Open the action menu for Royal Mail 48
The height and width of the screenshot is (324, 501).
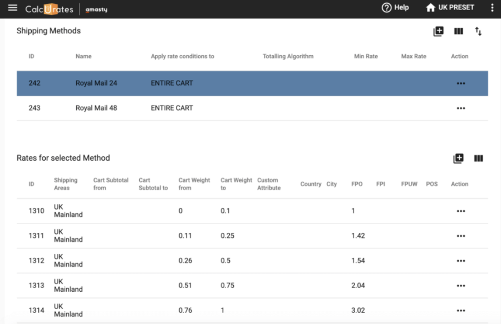(x=460, y=108)
